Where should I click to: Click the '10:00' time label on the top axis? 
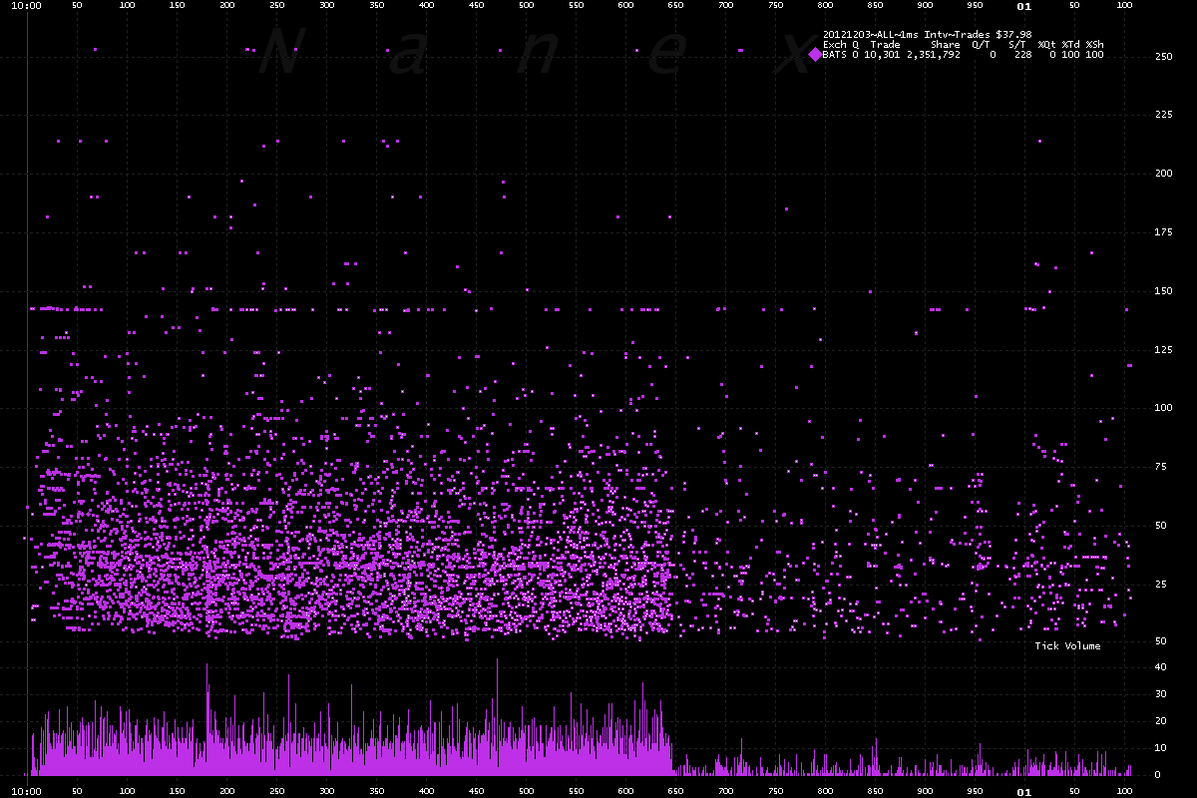point(26,6)
